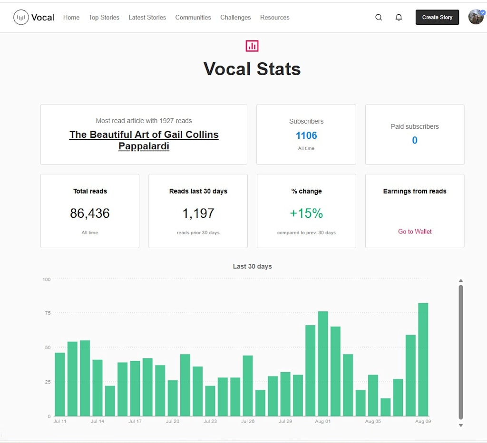This screenshot has width=487, height=443.
Task: Click the 1,197 reads last 30 days value
Action: 198,213
